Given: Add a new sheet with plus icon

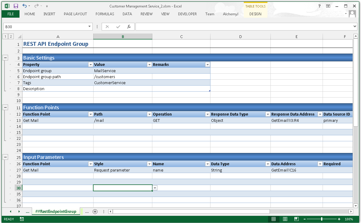Looking at the screenshot, I should click(x=95, y=212).
